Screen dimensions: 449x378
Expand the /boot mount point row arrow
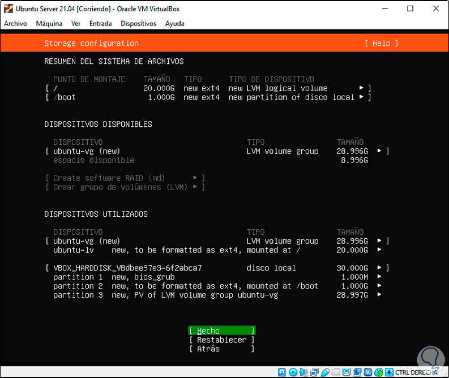click(361, 97)
